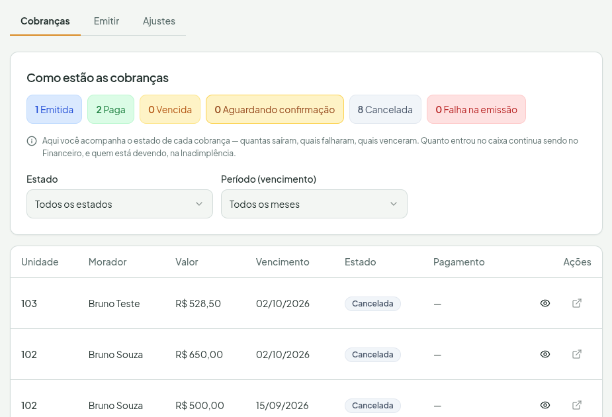Open the Estado dropdown showing Todos os estados

click(x=120, y=204)
